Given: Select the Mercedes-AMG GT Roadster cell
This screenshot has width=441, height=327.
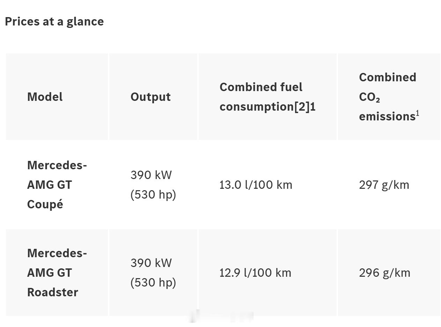Looking at the screenshot, I should [x=57, y=273].
